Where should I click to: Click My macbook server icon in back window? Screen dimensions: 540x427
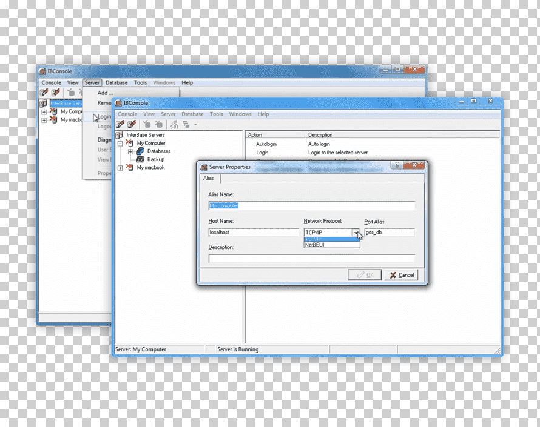coord(53,120)
